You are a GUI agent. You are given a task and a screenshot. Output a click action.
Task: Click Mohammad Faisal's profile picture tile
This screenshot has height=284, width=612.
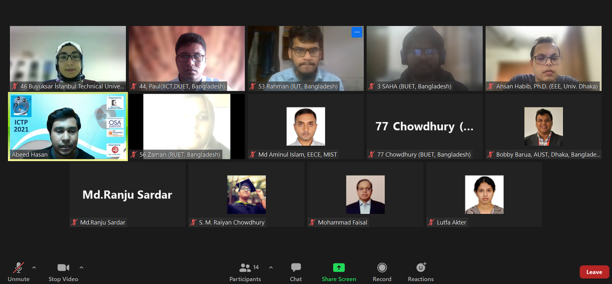coord(365,195)
